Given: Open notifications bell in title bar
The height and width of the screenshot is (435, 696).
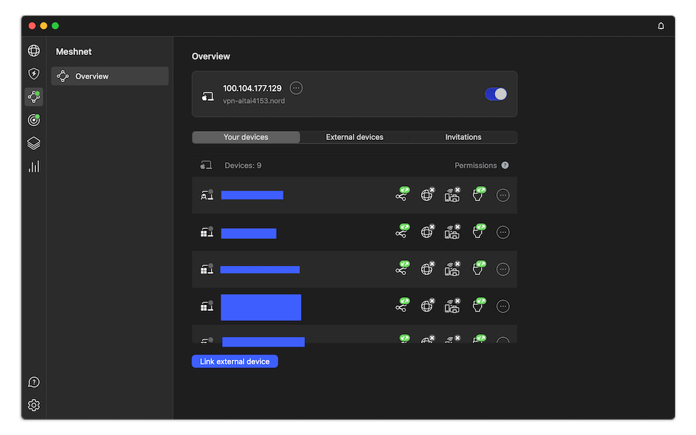Looking at the screenshot, I should click(x=661, y=26).
